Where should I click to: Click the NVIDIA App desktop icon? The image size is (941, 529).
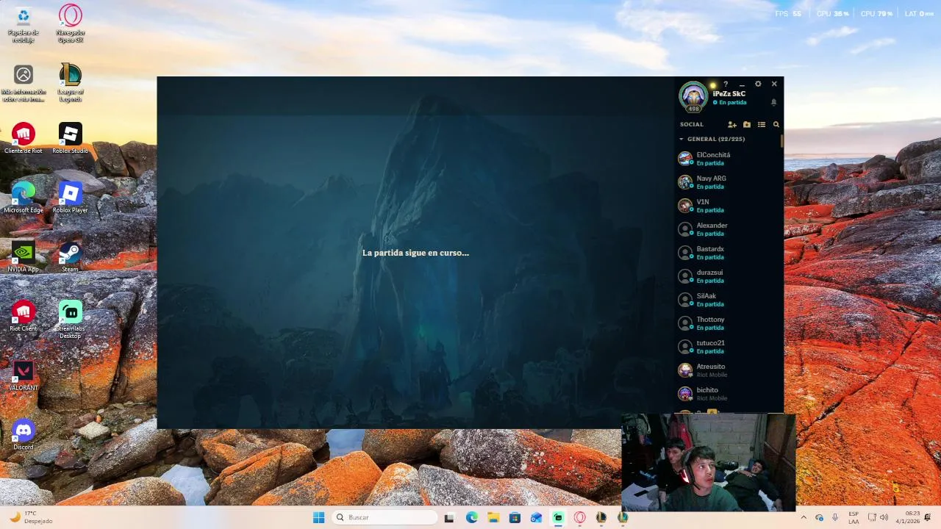pos(23,257)
